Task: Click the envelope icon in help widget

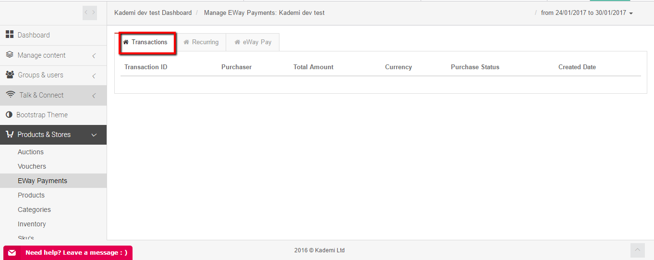Action: tap(12, 253)
